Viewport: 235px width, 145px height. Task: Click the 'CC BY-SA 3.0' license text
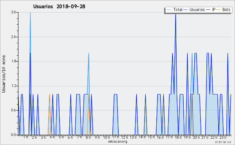click(x=223, y=142)
